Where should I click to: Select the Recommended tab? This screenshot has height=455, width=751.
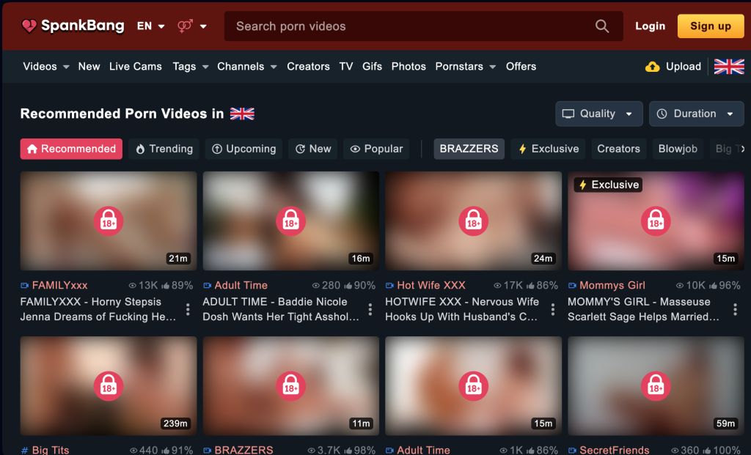[x=71, y=149]
